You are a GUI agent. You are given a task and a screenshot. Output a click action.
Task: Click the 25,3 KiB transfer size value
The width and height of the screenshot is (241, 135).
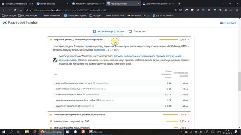click(168, 94)
